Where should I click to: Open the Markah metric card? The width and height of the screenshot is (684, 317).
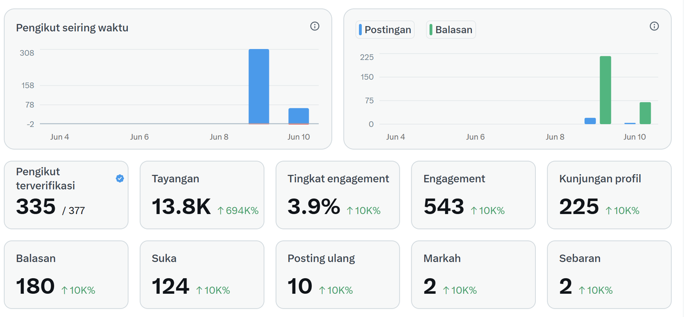474,274
